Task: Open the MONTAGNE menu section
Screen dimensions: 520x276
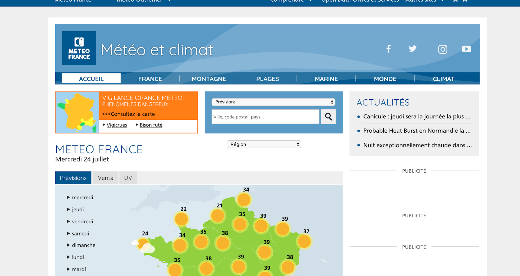Action: click(x=209, y=79)
